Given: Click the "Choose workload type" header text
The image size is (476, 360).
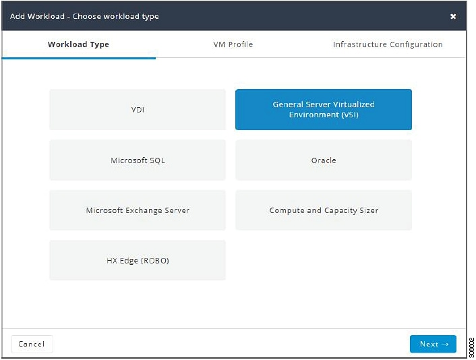Looking at the screenshot, I should coord(116,16).
